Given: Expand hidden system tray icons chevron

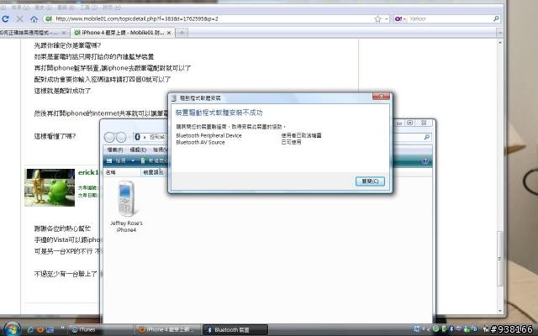Looking at the screenshot, I should 428,329.
